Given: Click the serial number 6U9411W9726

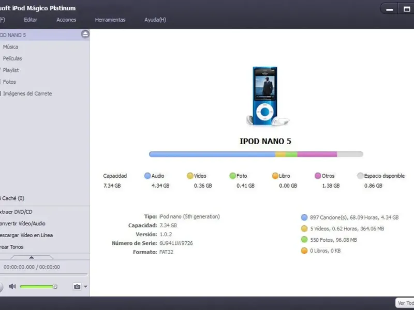Looking at the screenshot, I should 176,243.
